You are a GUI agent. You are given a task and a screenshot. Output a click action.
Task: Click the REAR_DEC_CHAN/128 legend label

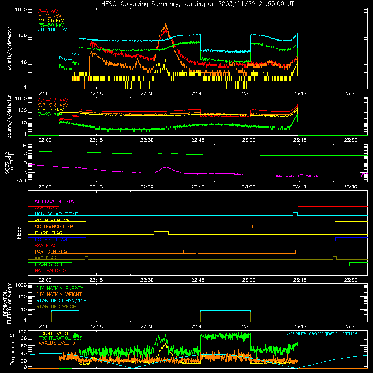pos(62,301)
